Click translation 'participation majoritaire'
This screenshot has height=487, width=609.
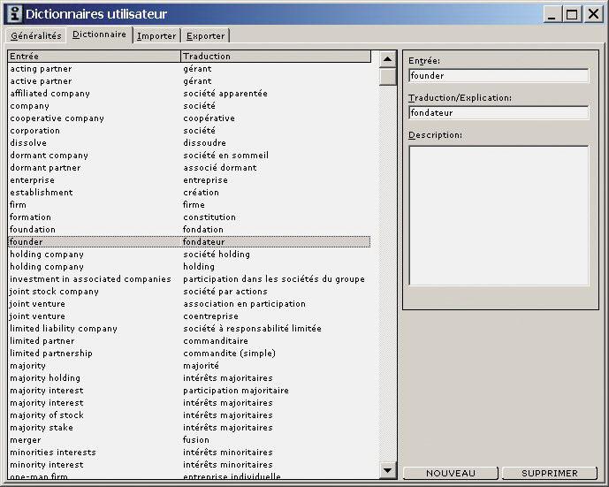236,391
